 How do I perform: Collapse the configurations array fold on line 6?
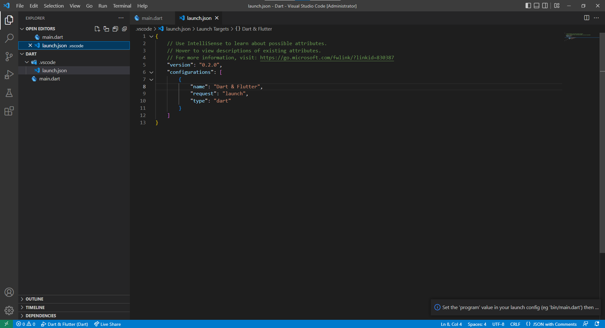pyautogui.click(x=151, y=72)
